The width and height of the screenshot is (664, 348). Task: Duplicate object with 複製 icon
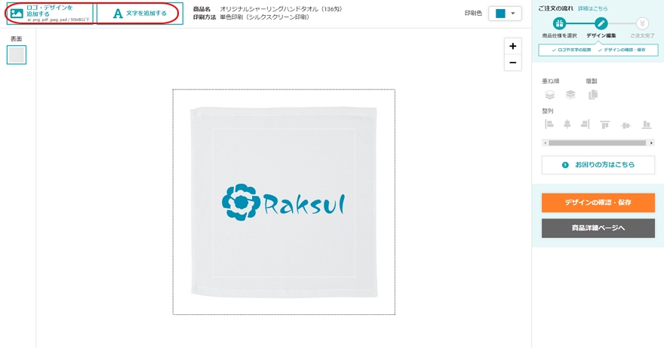point(593,95)
